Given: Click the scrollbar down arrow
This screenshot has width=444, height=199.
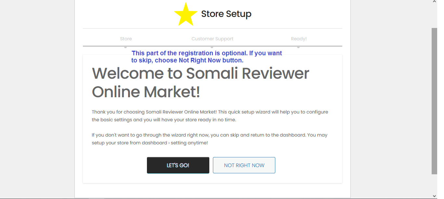Looking at the screenshot, I should click(x=434, y=196).
